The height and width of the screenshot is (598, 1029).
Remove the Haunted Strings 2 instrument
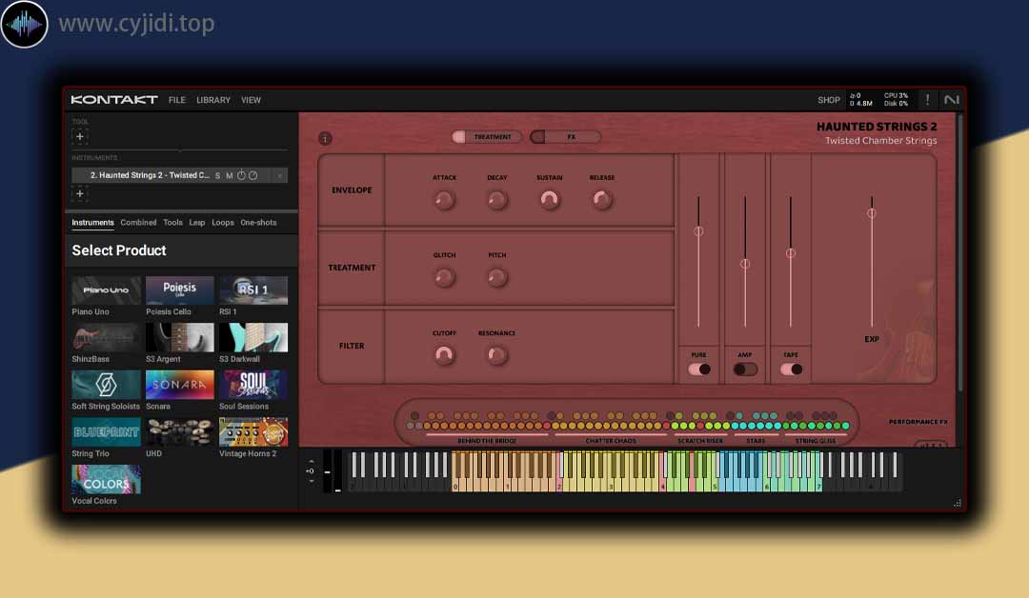[x=279, y=176]
